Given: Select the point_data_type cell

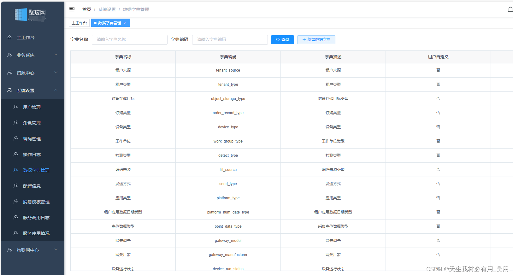Looking at the screenshot, I should pyautogui.click(x=228, y=226).
